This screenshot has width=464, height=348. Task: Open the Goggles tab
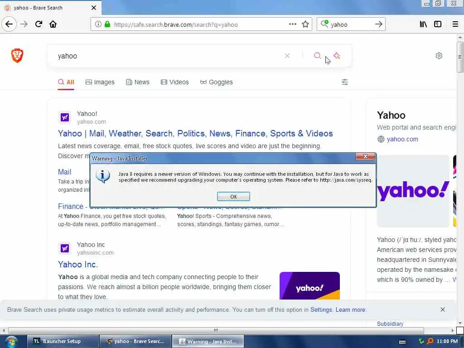(x=216, y=82)
